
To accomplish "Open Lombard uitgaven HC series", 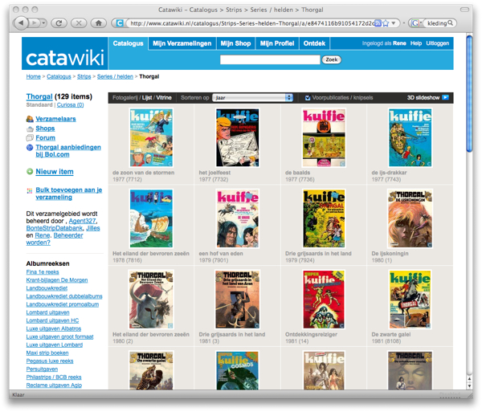I will (52, 320).
